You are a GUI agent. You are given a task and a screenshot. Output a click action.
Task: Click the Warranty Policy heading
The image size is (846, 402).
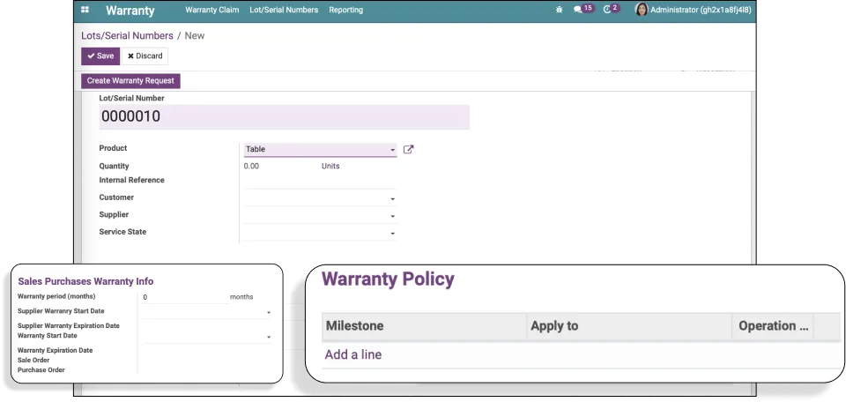[388, 279]
